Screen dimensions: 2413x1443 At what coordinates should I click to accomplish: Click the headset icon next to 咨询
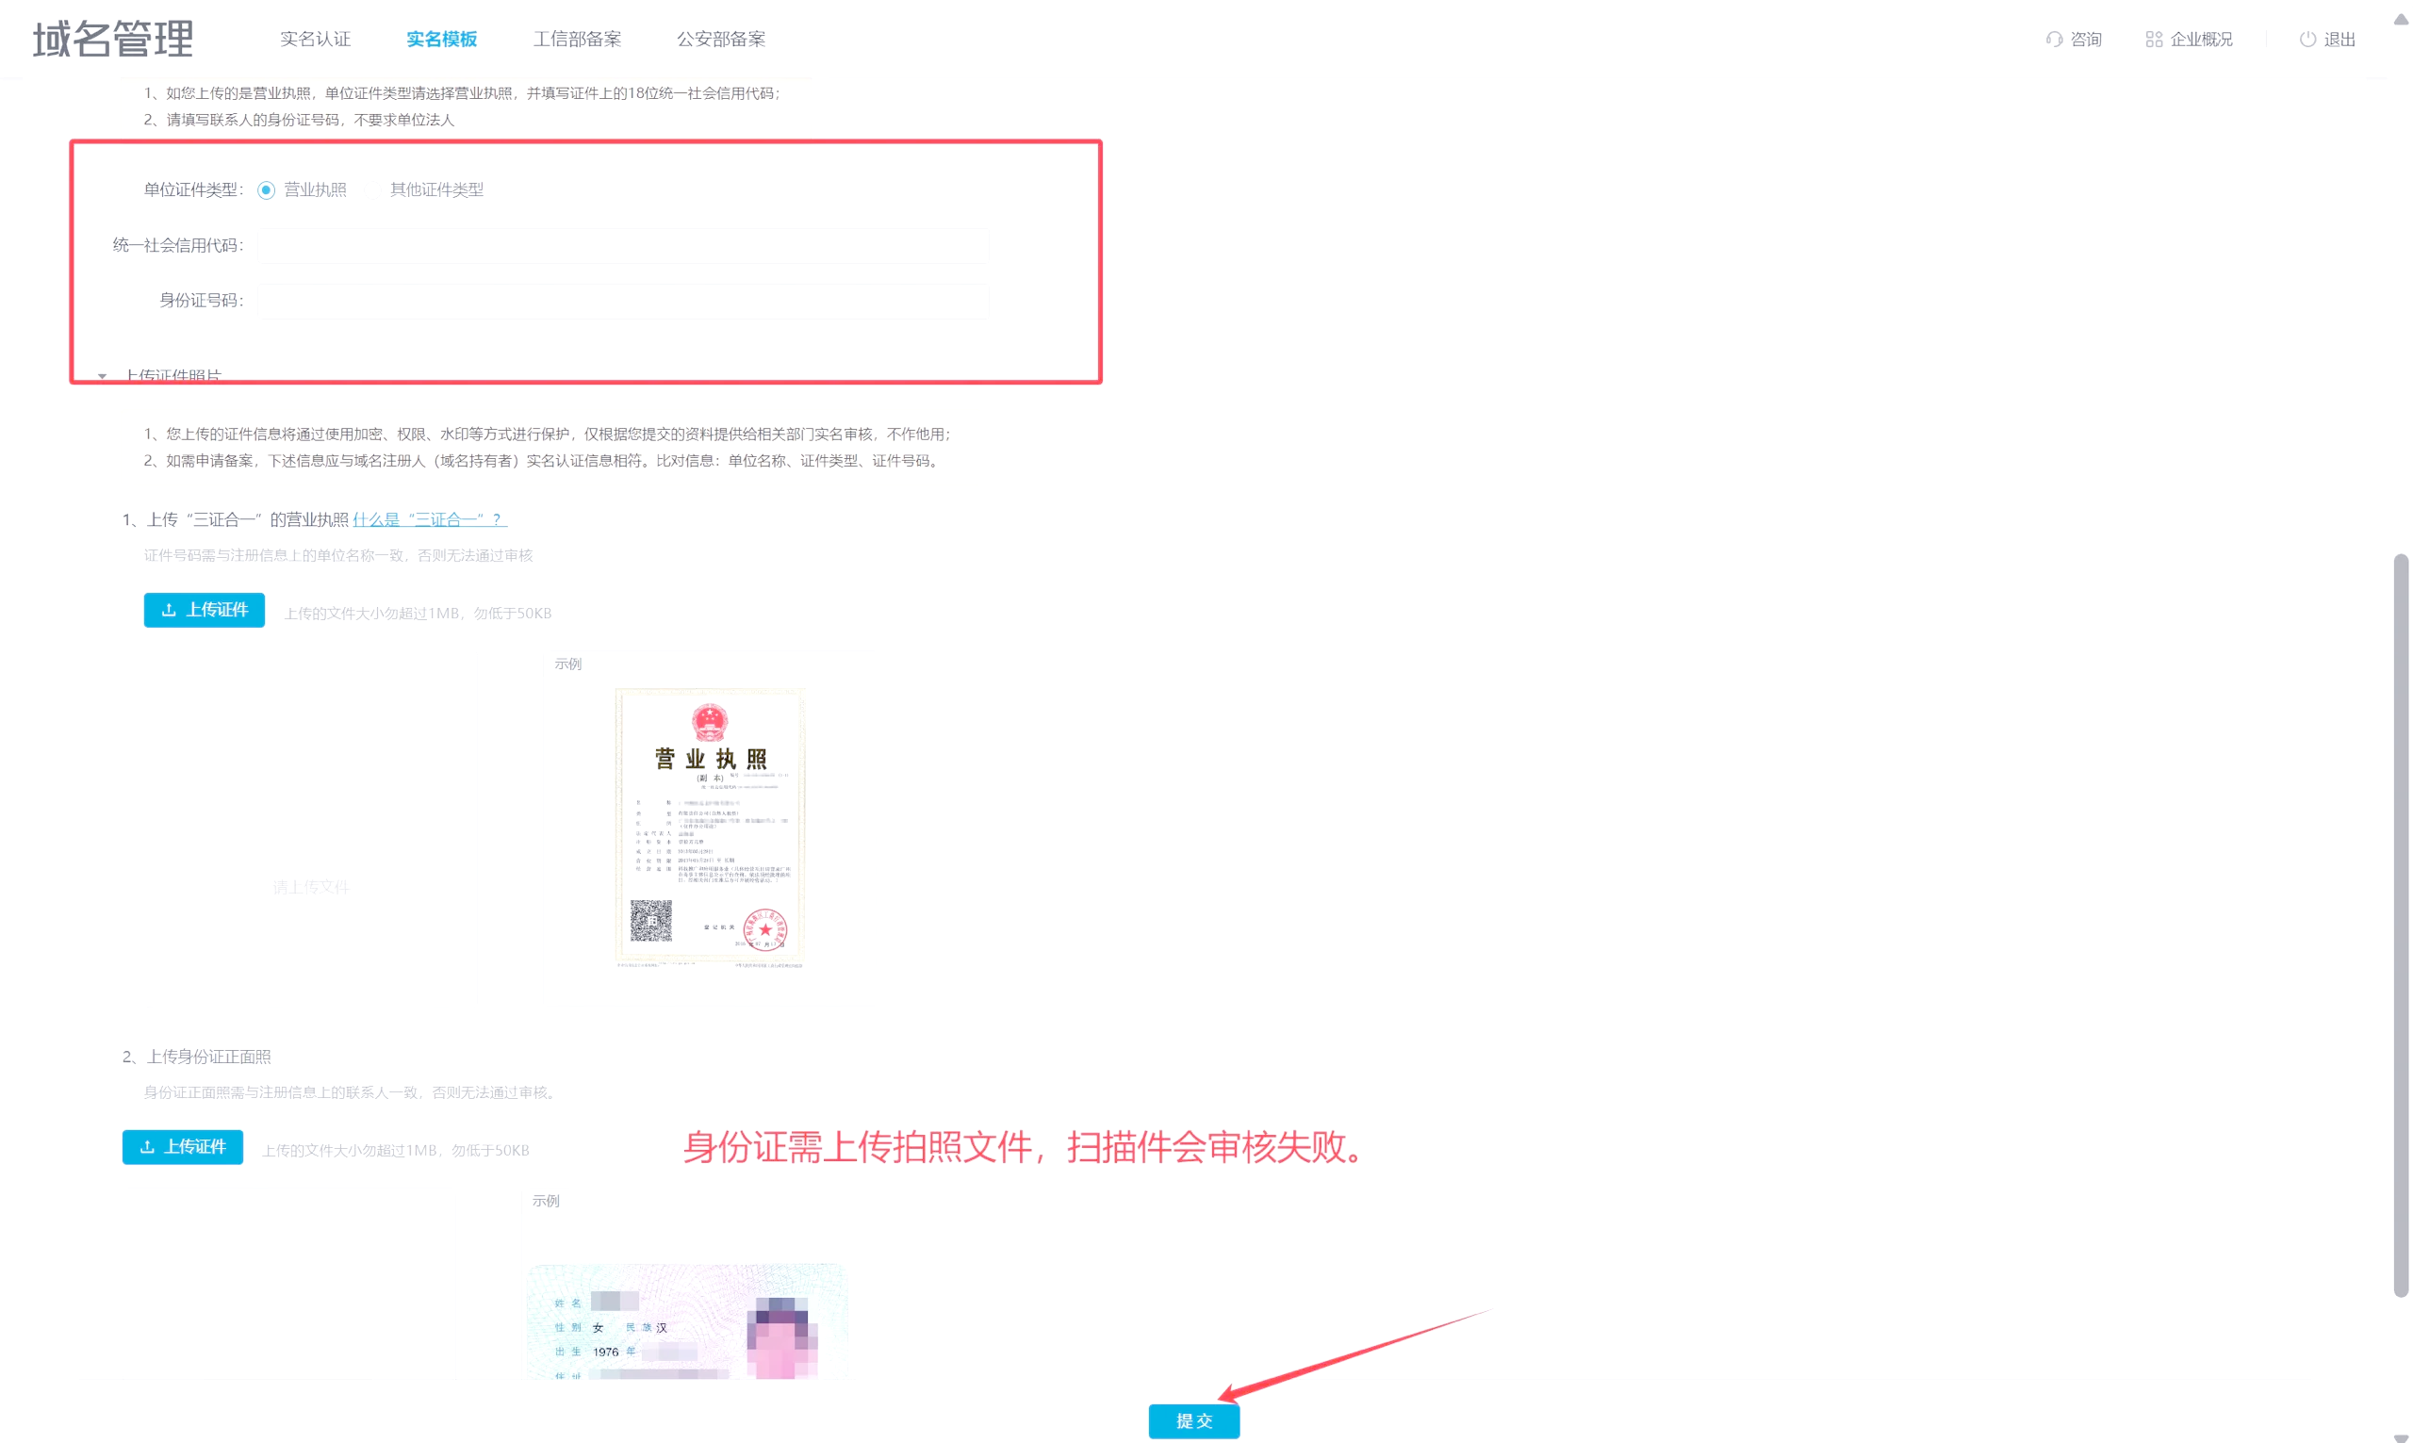tap(2053, 40)
